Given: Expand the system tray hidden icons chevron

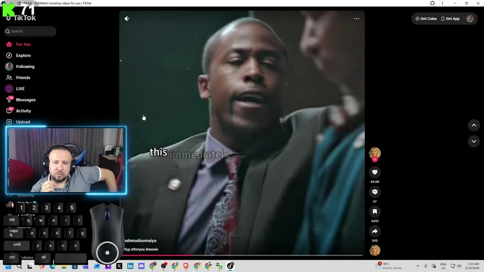Looking at the screenshot, I should click(x=417, y=266).
